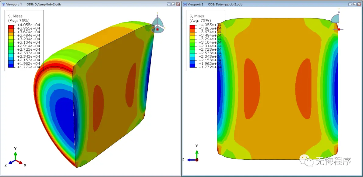This screenshot has width=363, height=177.
Task: Click red X axis arrow in Viewport 1 triad
Action: point(19,162)
